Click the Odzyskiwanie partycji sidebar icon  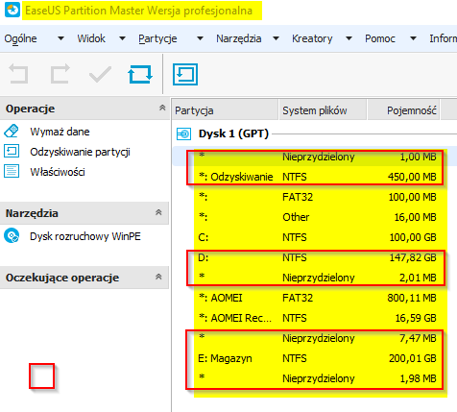coord(12,151)
